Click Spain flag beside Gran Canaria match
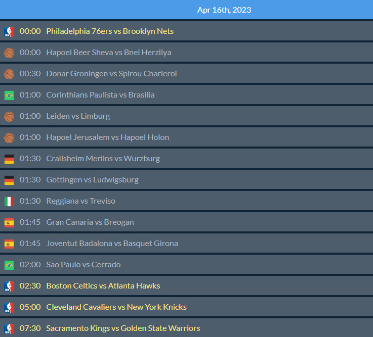Image resolution: width=373 pixels, height=337 pixels. pos(9,223)
